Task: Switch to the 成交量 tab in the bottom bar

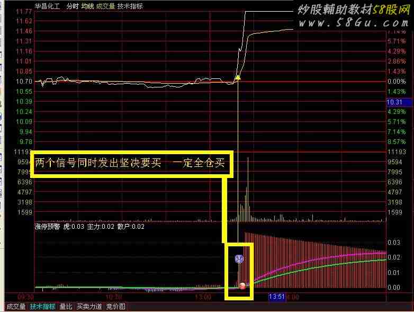Action: coord(16,307)
